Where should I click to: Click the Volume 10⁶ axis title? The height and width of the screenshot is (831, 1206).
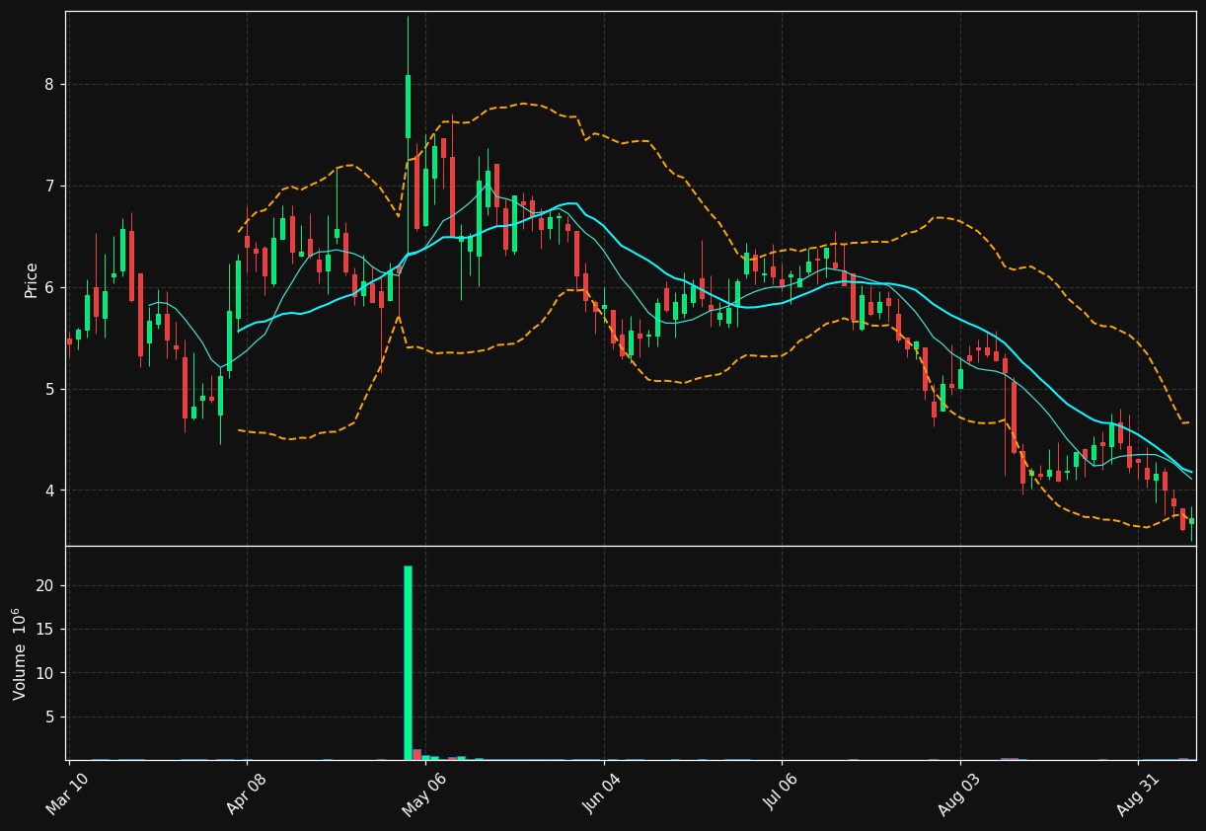tap(20, 653)
